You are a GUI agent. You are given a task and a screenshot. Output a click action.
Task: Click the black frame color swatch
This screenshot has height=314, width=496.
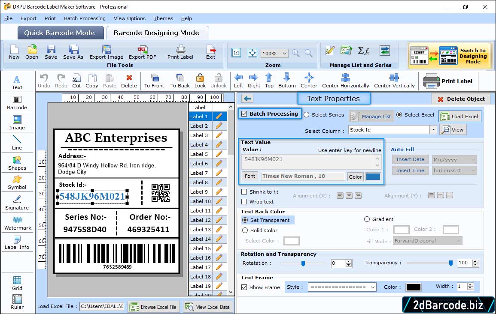click(x=413, y=287)
